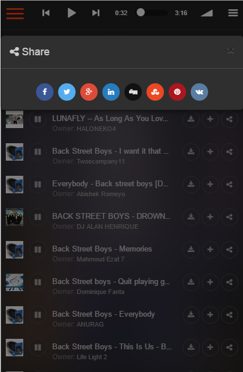Share via the LinkedIn icon

click(x=111, y=92)
